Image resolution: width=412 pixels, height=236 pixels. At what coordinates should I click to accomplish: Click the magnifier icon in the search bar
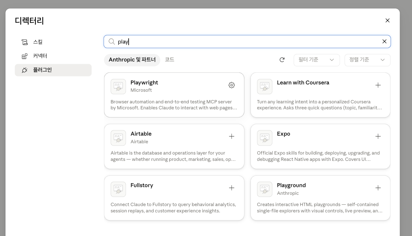tap(112, 42)
